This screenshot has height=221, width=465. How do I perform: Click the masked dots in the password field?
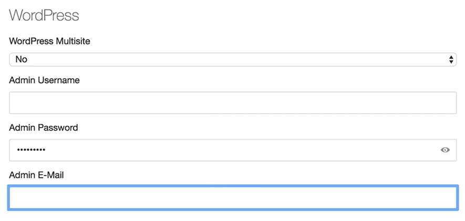pos(31,150)
